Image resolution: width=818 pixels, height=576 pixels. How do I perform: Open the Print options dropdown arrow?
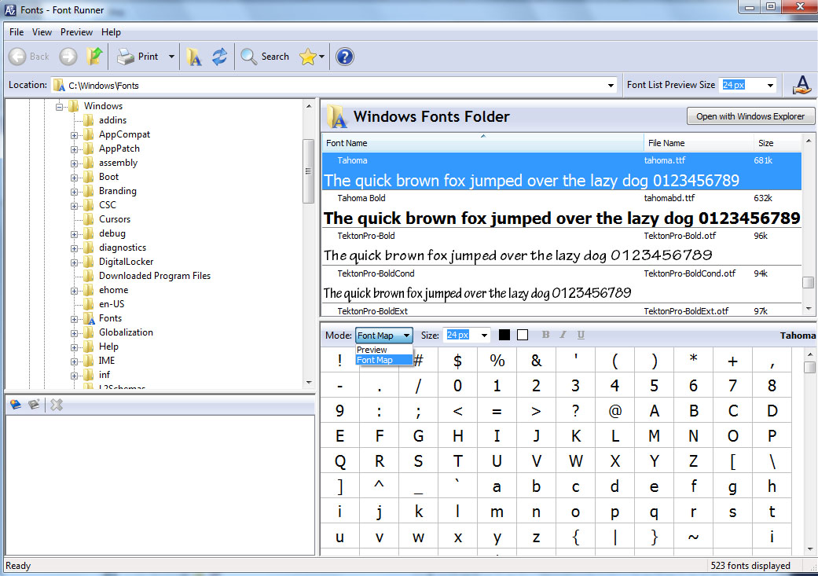click(x=171, y=57)
